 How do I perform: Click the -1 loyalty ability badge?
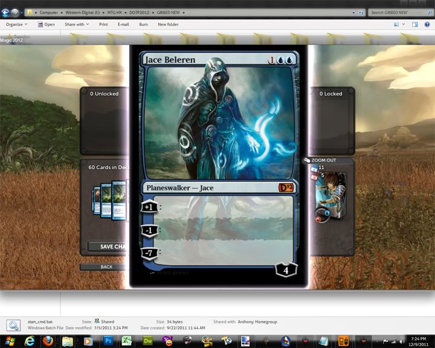tap(149, 230)
